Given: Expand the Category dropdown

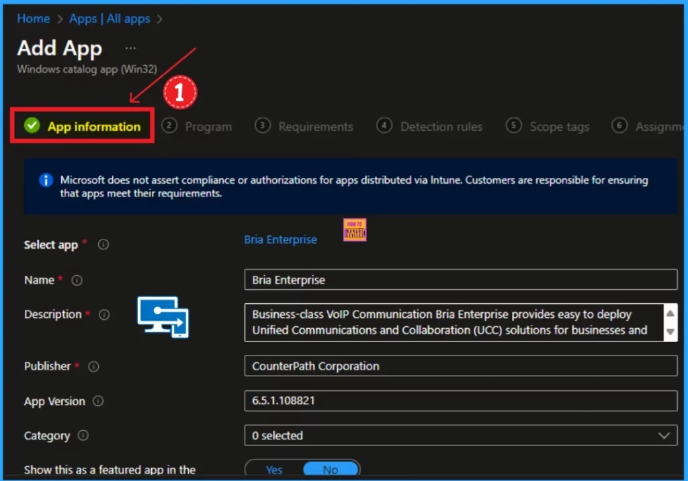Looking at the screenshot, I should point(461,435).
